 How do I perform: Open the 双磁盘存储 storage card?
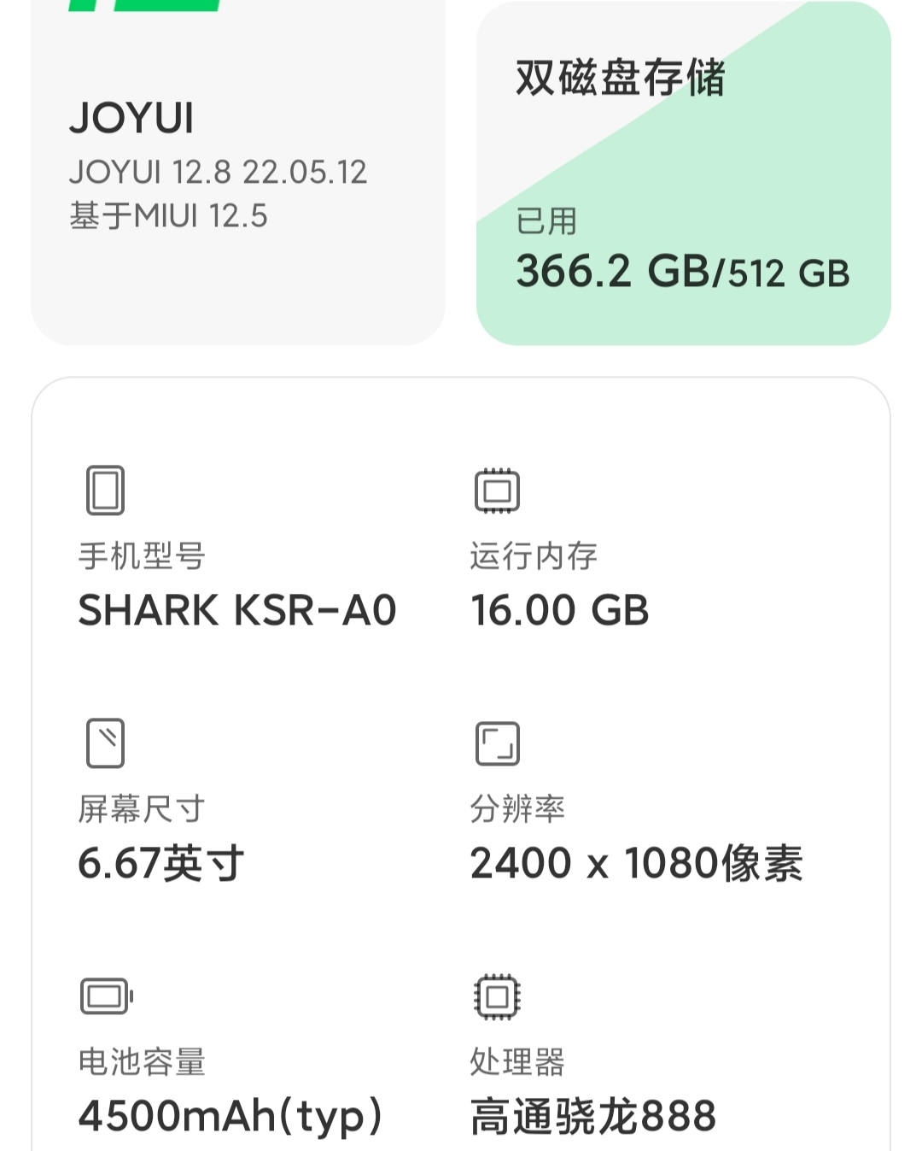684,173
